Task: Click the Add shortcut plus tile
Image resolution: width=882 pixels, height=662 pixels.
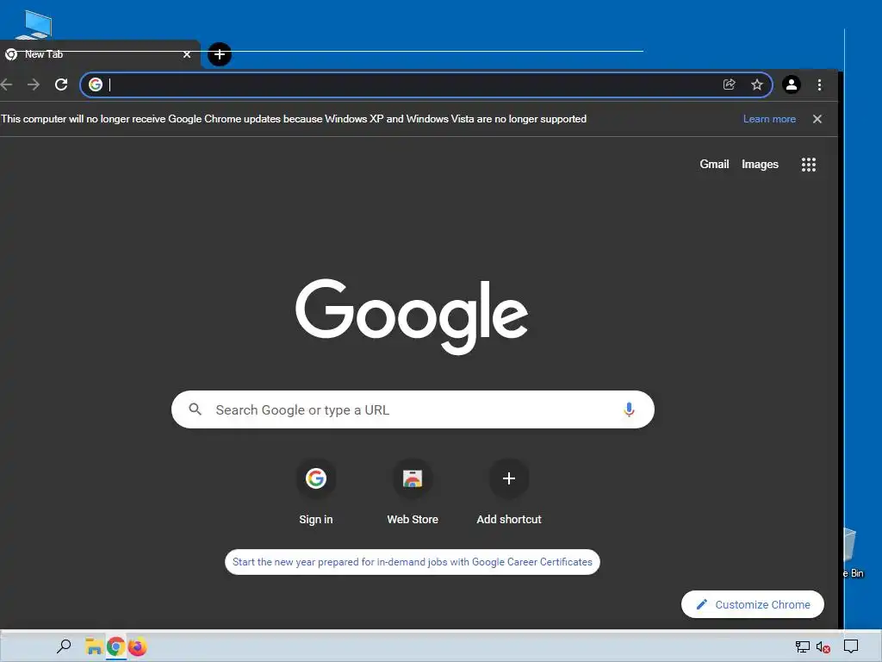Action: point(509,492)
